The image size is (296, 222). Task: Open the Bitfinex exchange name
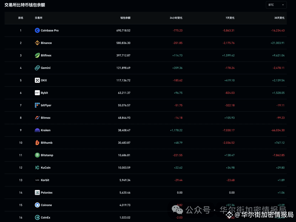[x=46, y=56]
